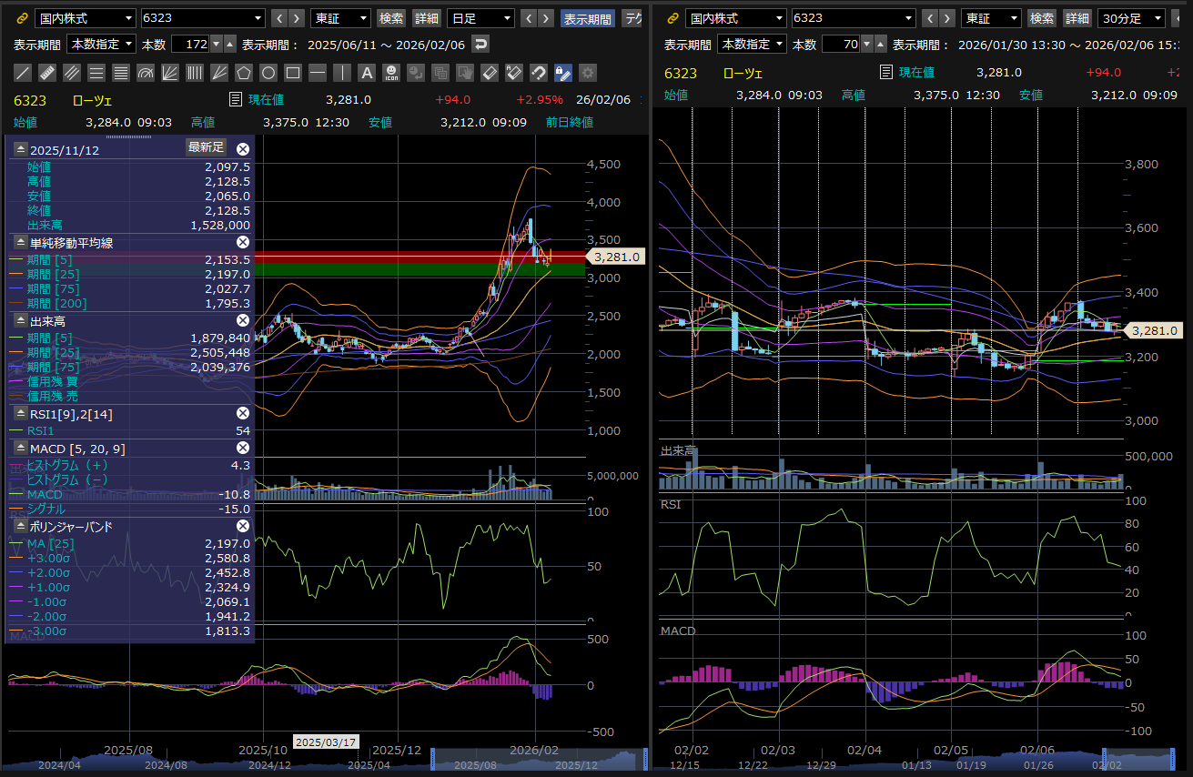Select the Fibonacci arc drawing tool
Viewport: 1193px width, 777px height.
[x=146, y=73]
